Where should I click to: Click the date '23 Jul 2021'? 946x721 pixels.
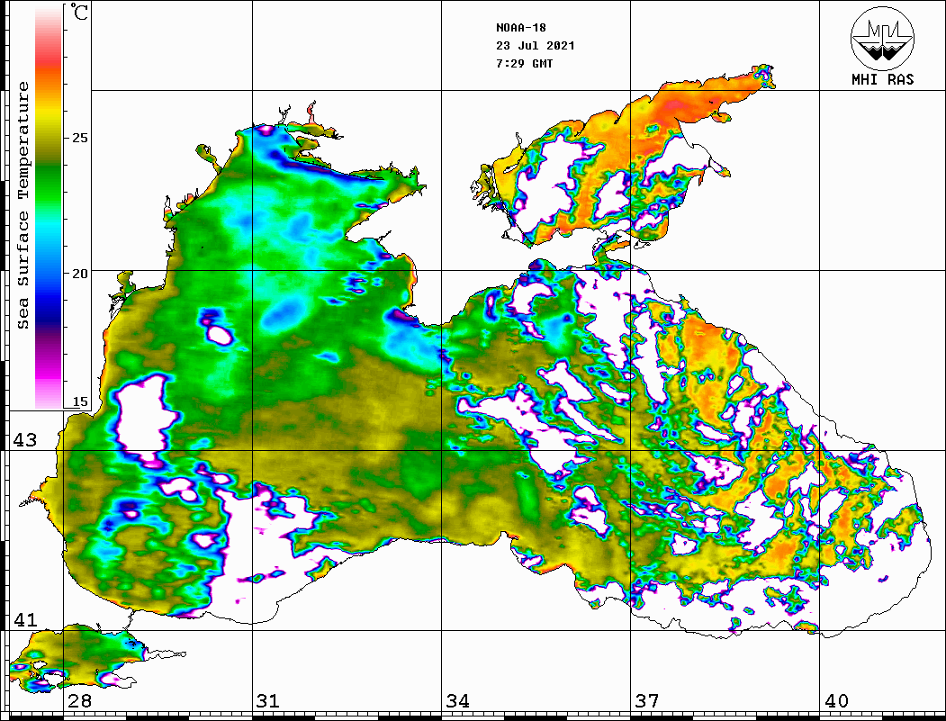[536, 46]
